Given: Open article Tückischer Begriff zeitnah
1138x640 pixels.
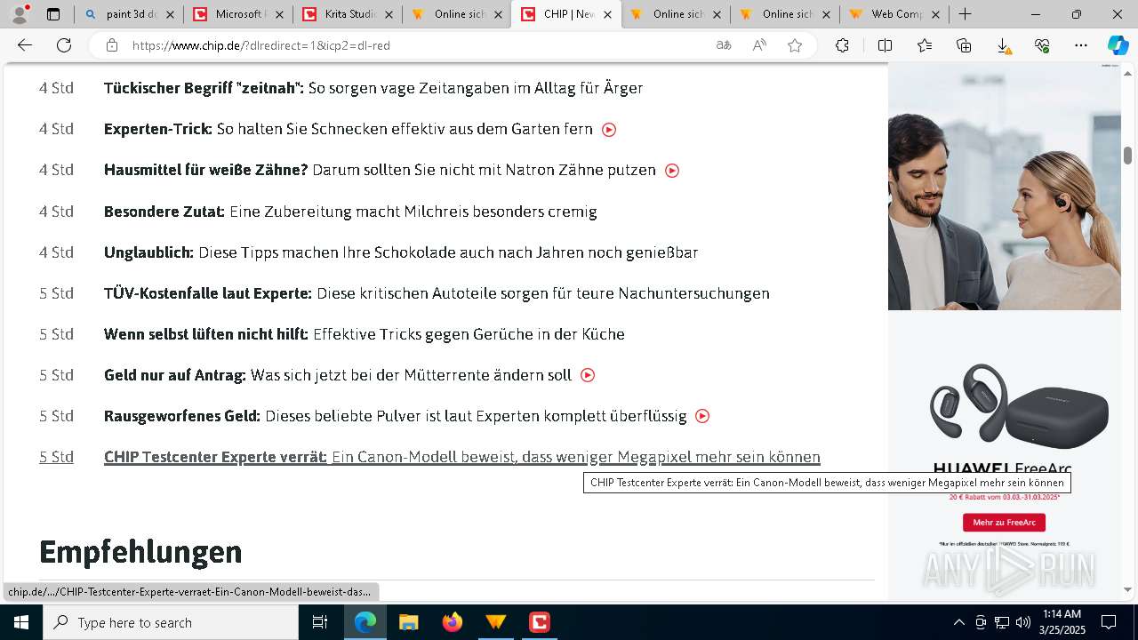Looking at the screenshot, I should [x=373, y=88].
